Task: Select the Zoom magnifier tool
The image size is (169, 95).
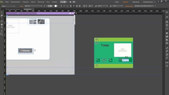Action: 2,27
